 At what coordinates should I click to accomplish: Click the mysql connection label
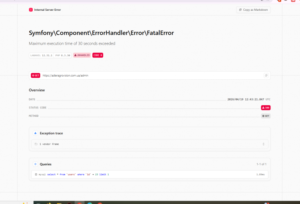click(x=42, y=175)
